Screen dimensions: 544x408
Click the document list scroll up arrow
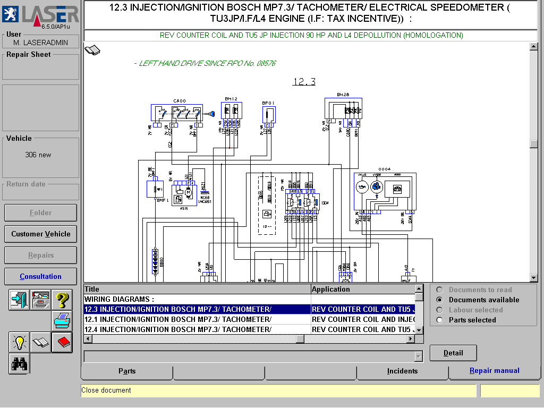419,288
